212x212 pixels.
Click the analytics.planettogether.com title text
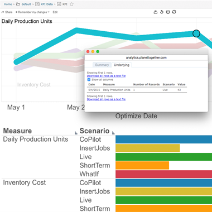coord(146,57)
